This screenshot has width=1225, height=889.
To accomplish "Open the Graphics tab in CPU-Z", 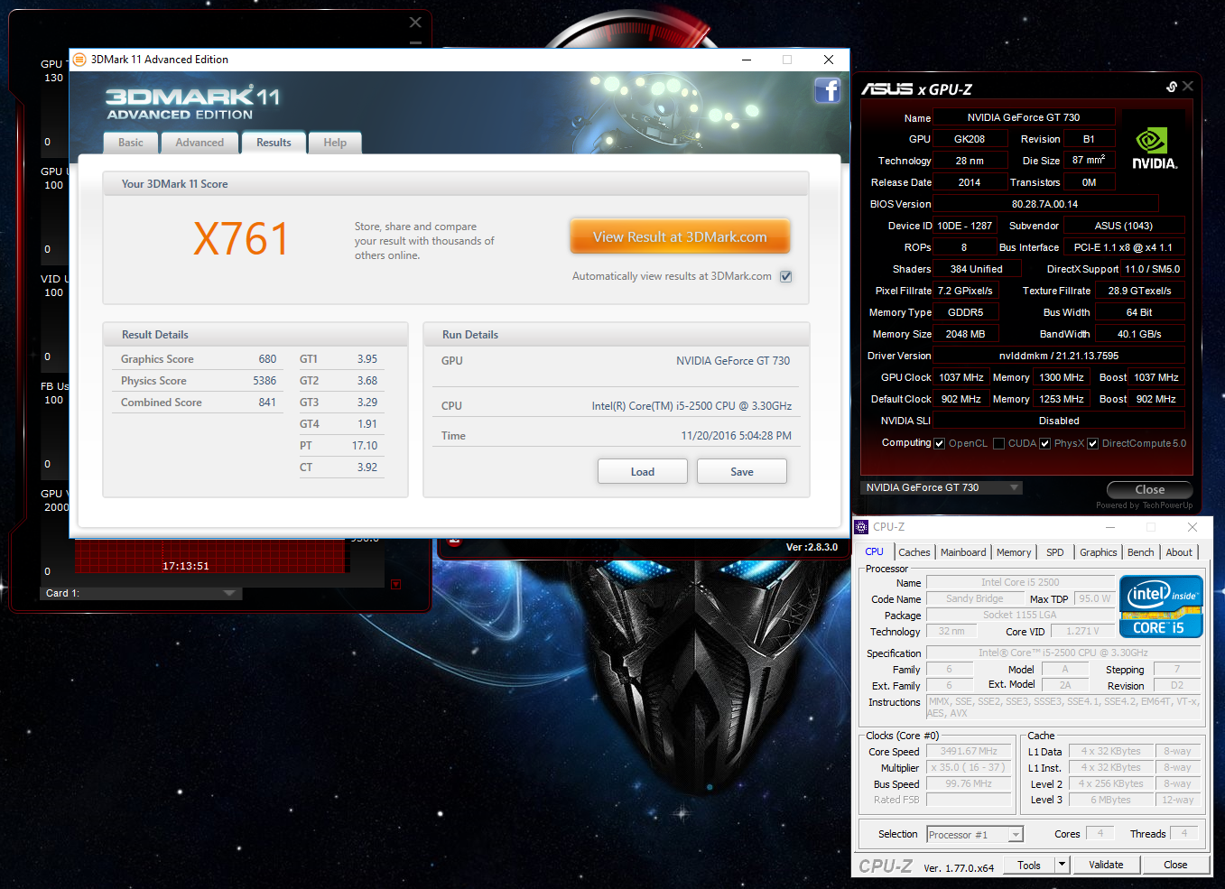I will (x=1099, y=552).
